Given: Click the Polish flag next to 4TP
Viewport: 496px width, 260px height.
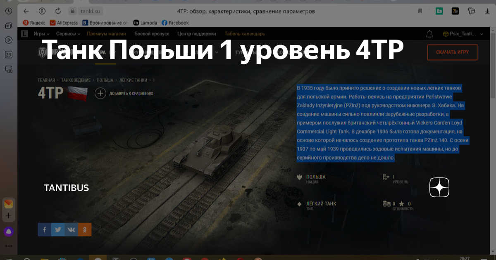Looking at the screenshot, I should [77, 93].
